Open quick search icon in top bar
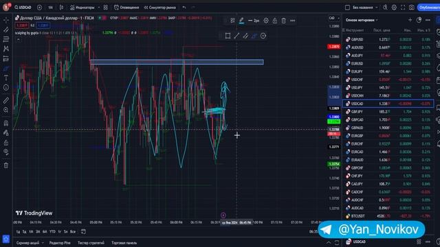440x247 pixels. point(385,8)
